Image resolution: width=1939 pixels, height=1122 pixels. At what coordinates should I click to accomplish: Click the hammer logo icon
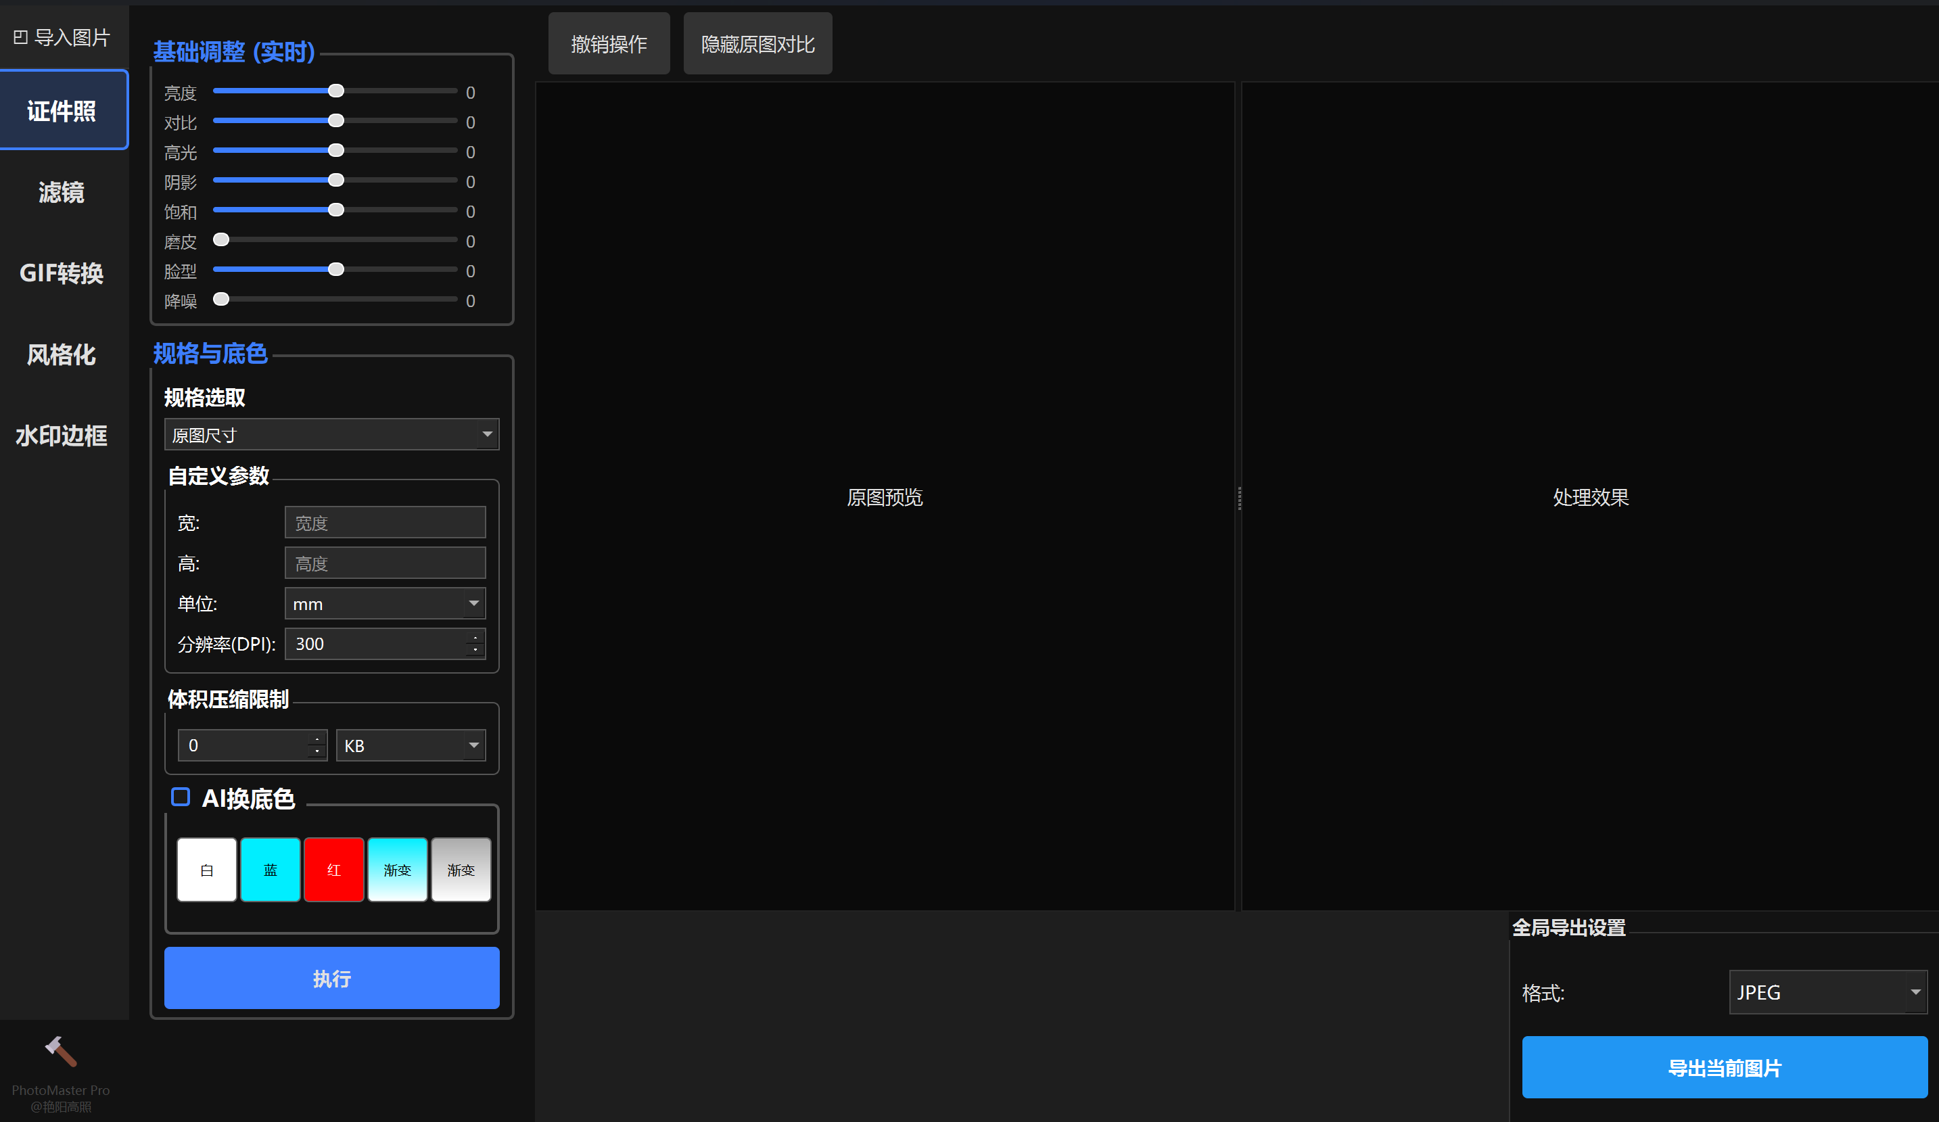[60, 1051]
